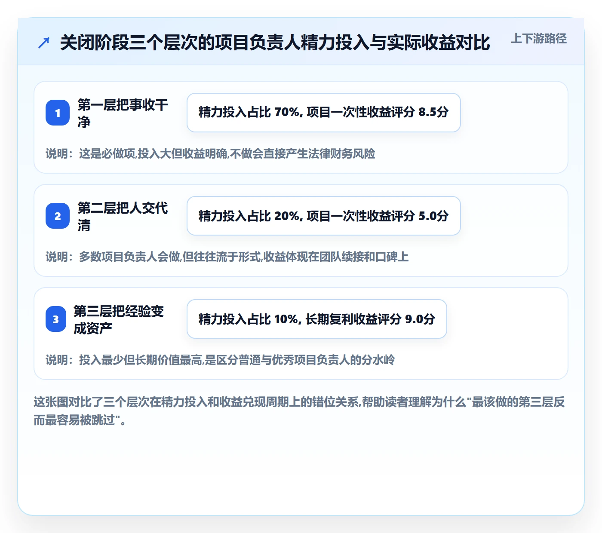The height and width of the screenshot is (533, 602).
Task: Click the summary paragraph starting 这张图对比了三个层次
Action: click(x=299, y=411)
